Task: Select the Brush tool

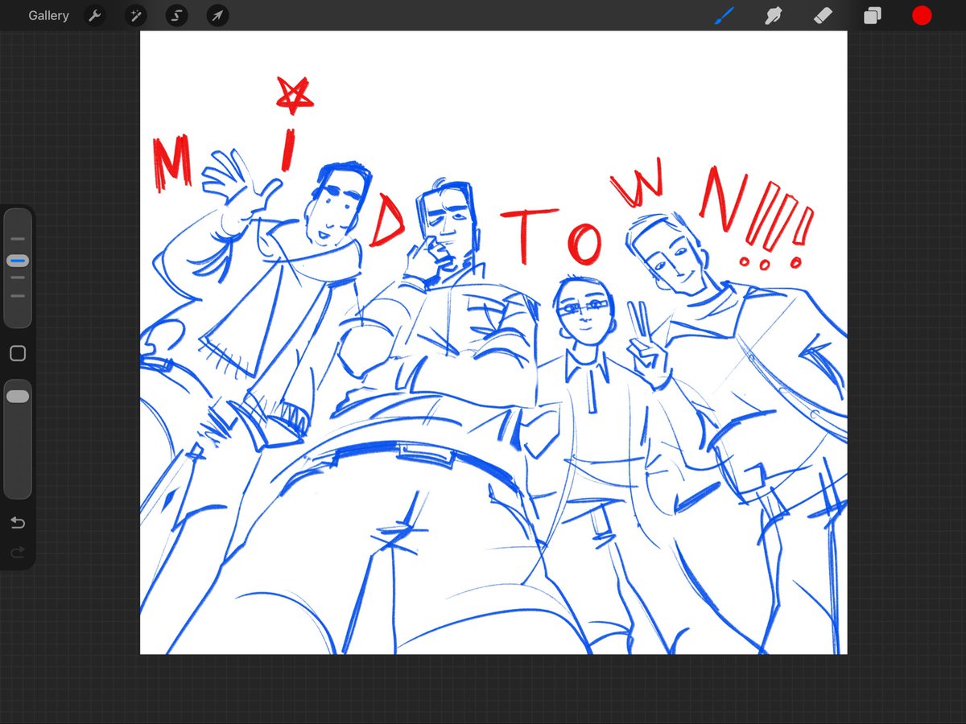Action: [x=724, y=15]
